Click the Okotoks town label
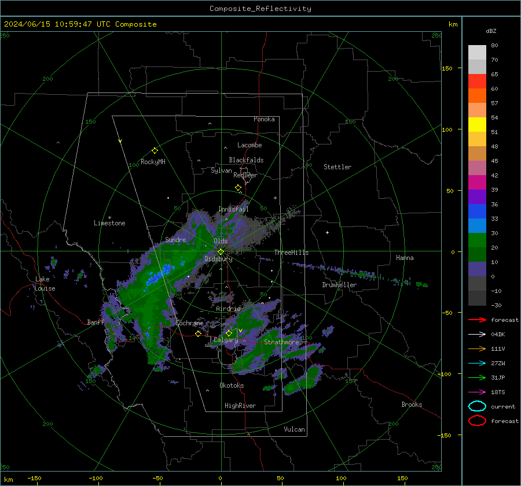The height and width of the screenshot is (486, 521). [x=232, y=385]
